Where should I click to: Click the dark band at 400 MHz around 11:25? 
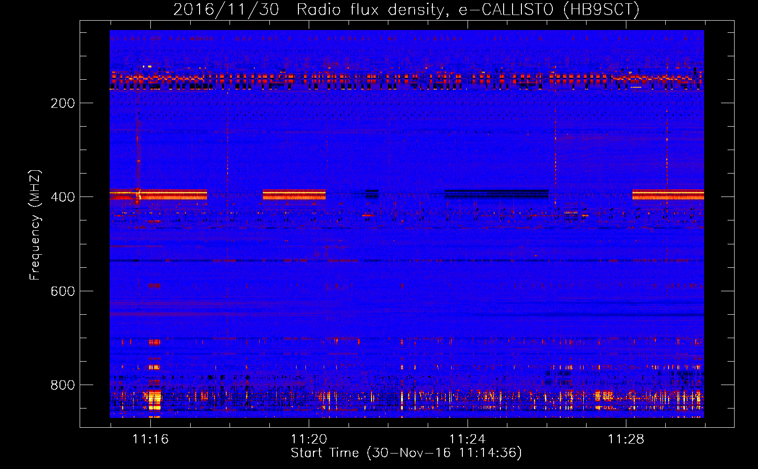[497, 194]
